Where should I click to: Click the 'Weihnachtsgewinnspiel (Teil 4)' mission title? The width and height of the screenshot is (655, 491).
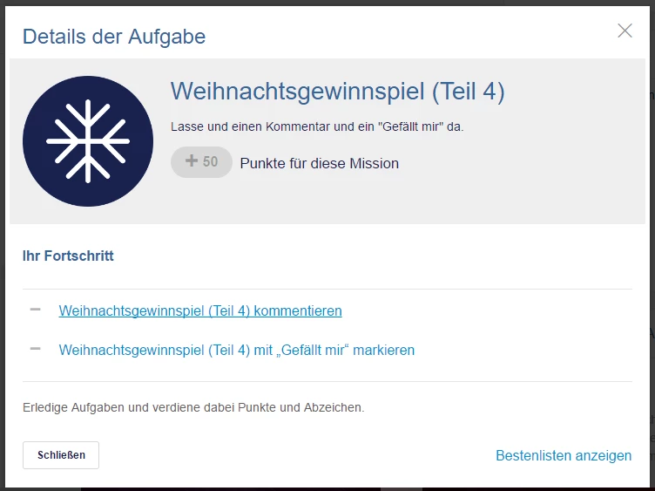338,91
